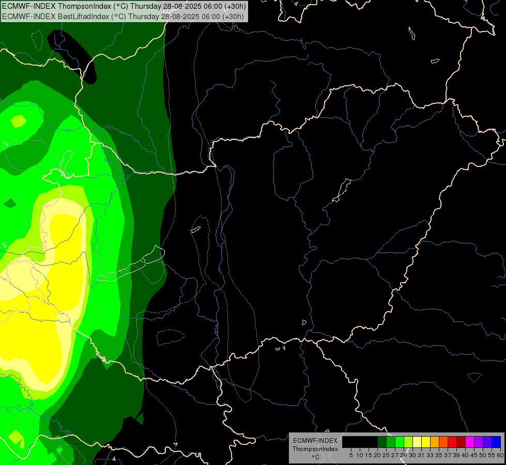
Task: Click the legend value label 35
Action: [x=439, y=455]
